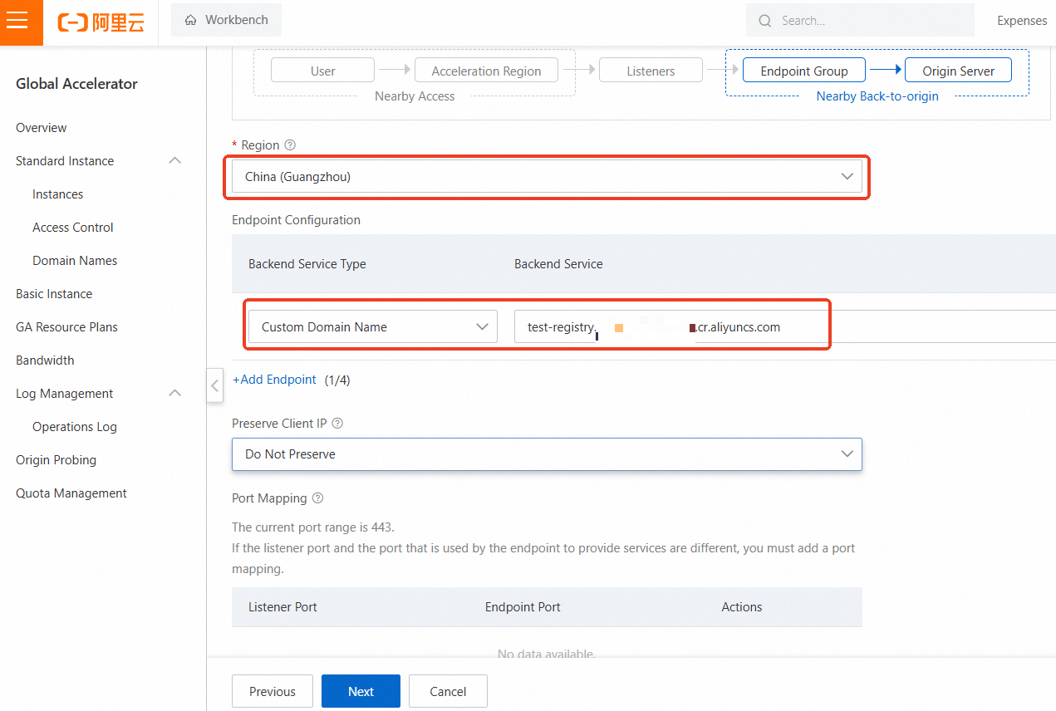Open Instances in the sidebar
1056x711 pixels.
[x=58, y=194]
